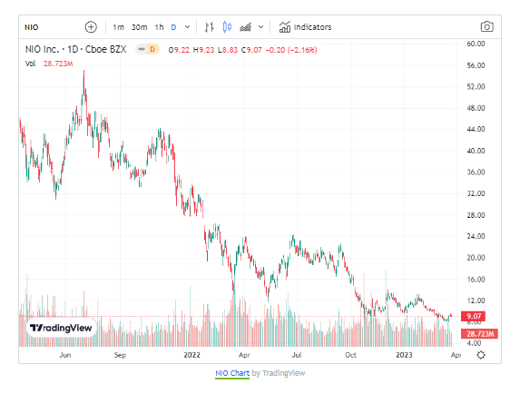Image resolution: width=520 pixels, height=394 pixels.
Task: Click the Jul time axis label
Action: pos(297,355)
